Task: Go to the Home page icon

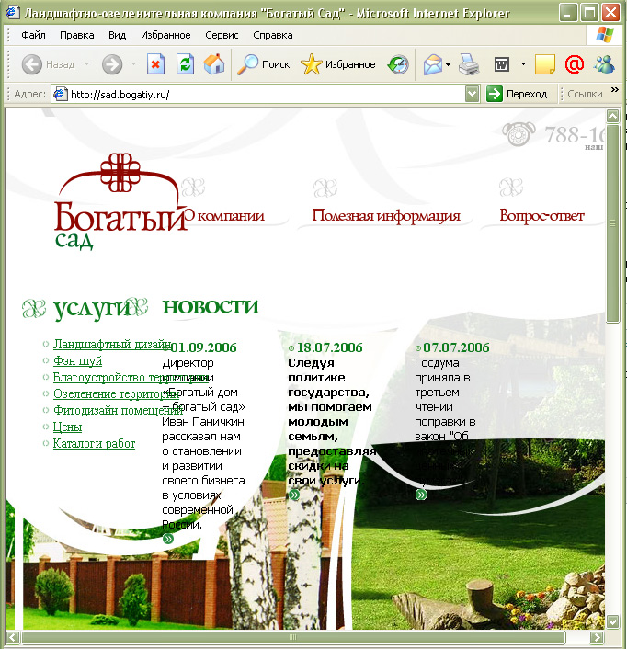Action: point(213,64)
